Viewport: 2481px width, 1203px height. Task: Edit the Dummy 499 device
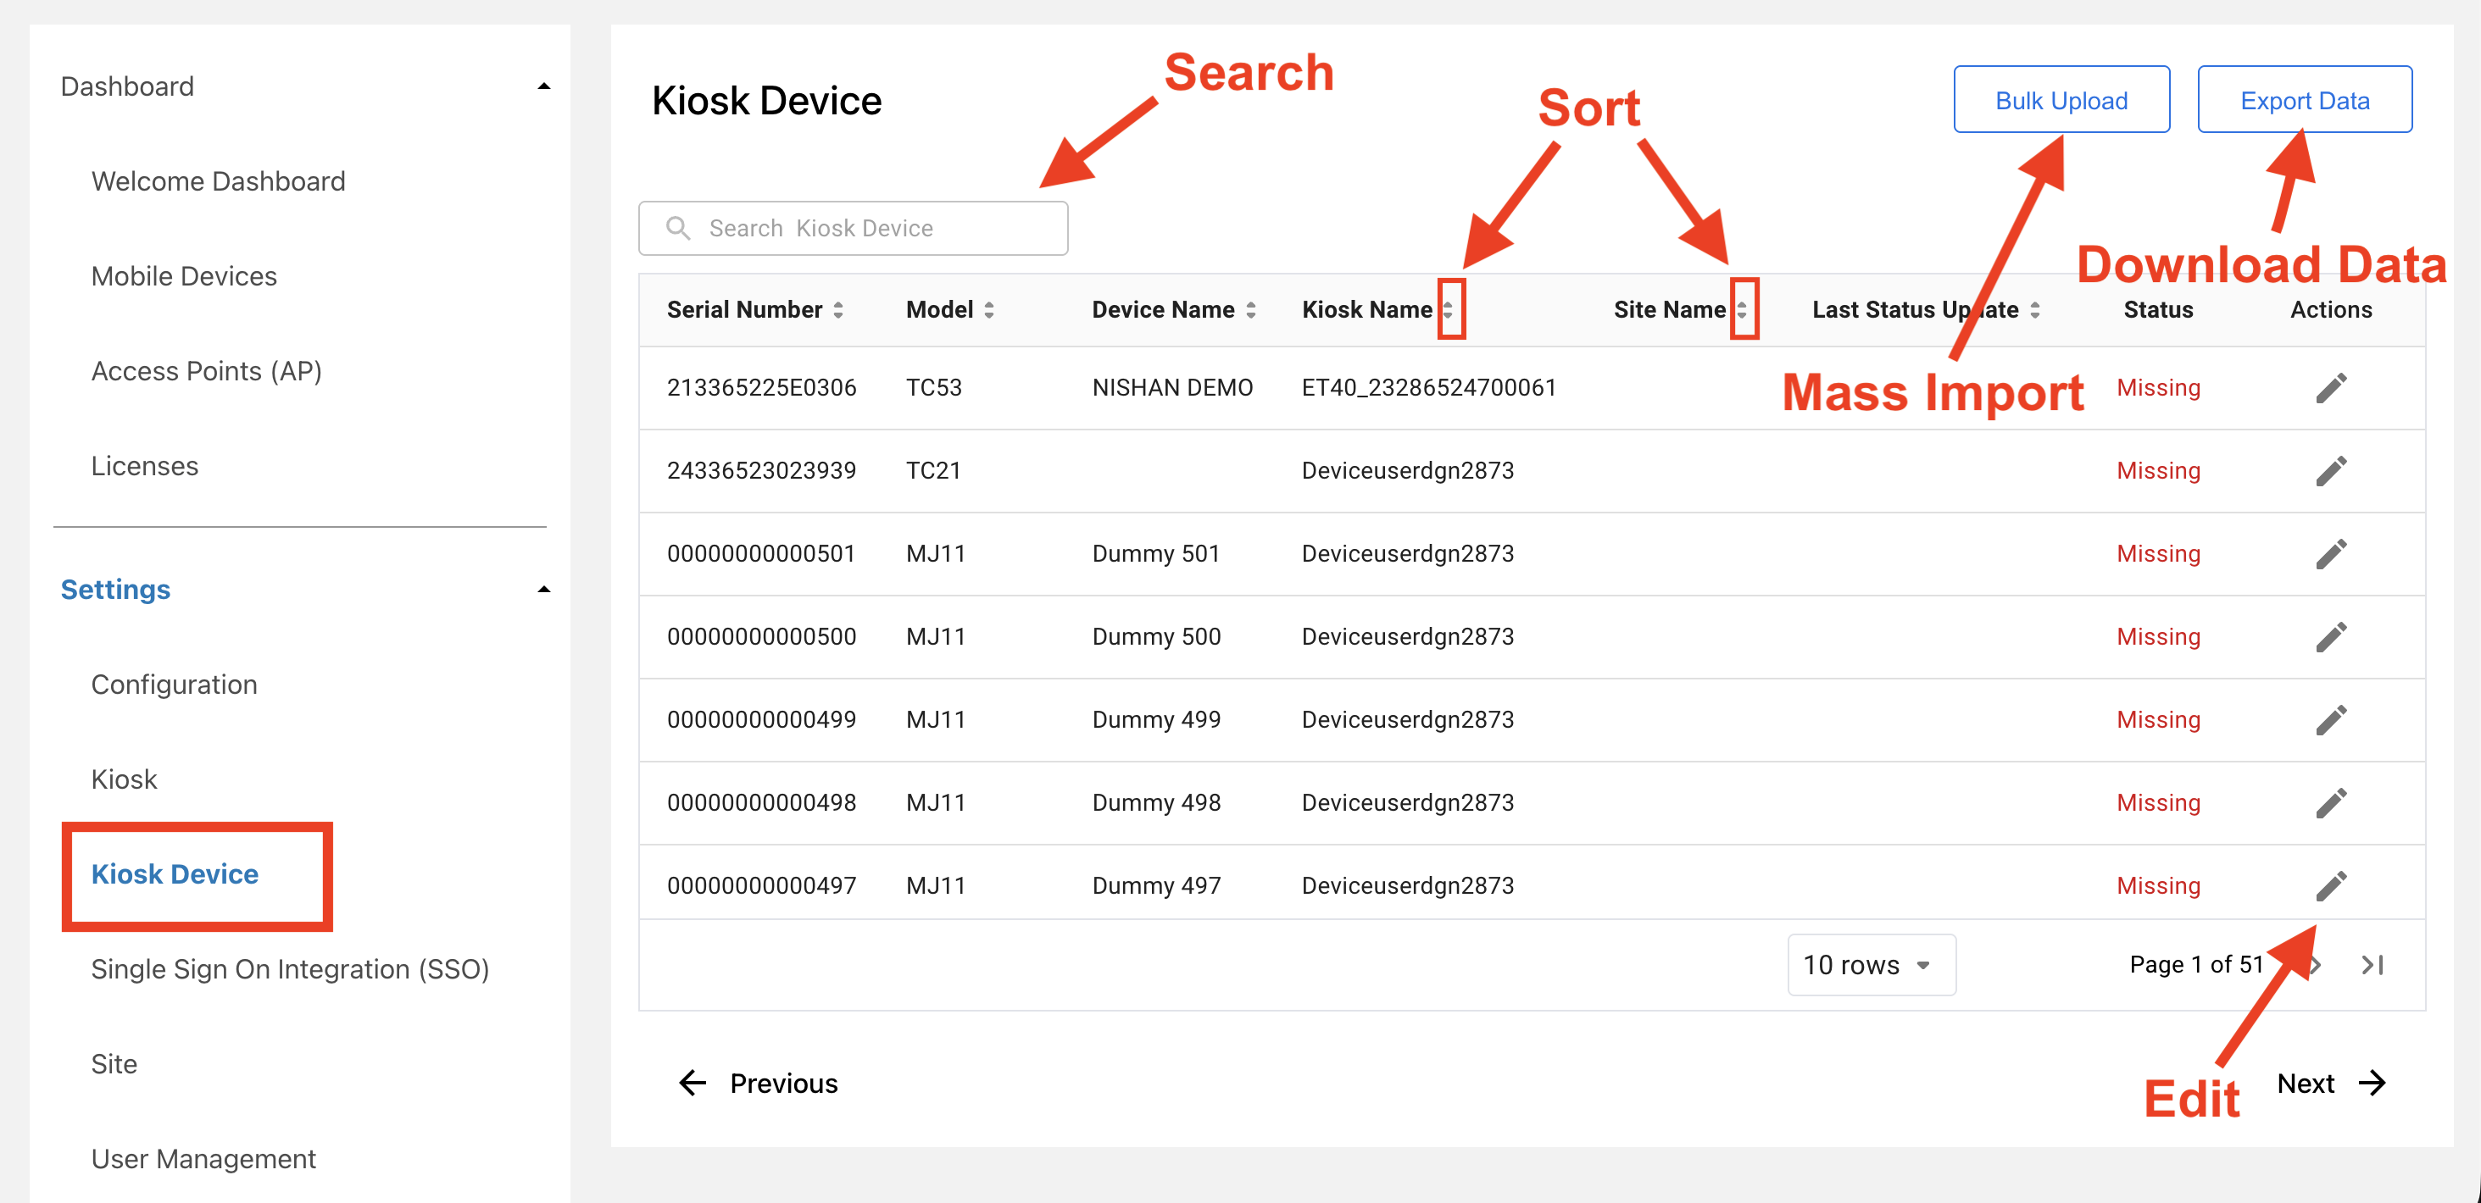pyautogui.click(x=2330, y=720)
